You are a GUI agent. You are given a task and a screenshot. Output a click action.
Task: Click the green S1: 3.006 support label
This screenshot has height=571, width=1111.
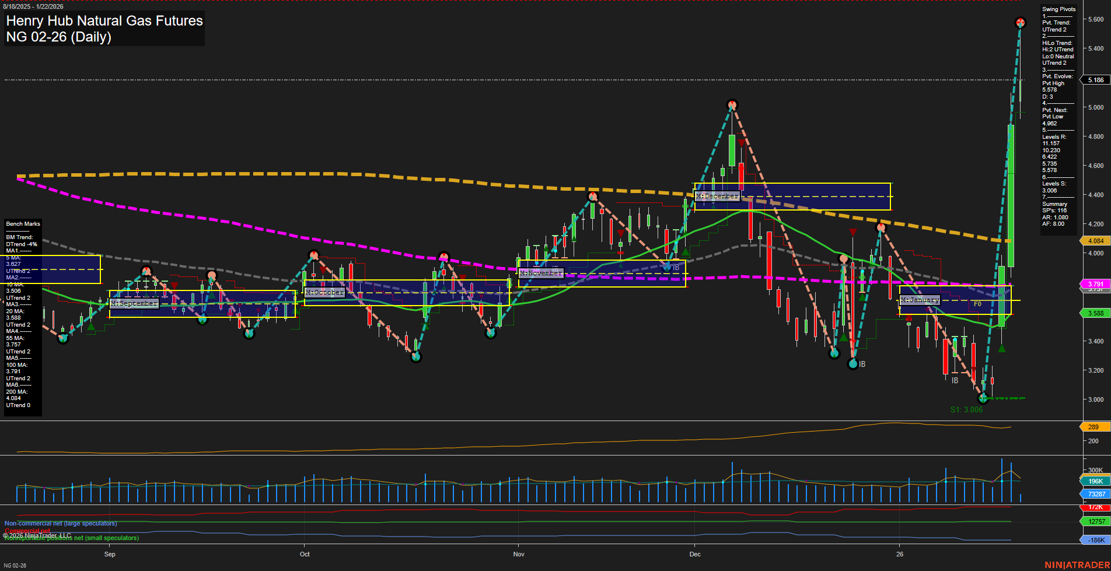tap(966, 409)
